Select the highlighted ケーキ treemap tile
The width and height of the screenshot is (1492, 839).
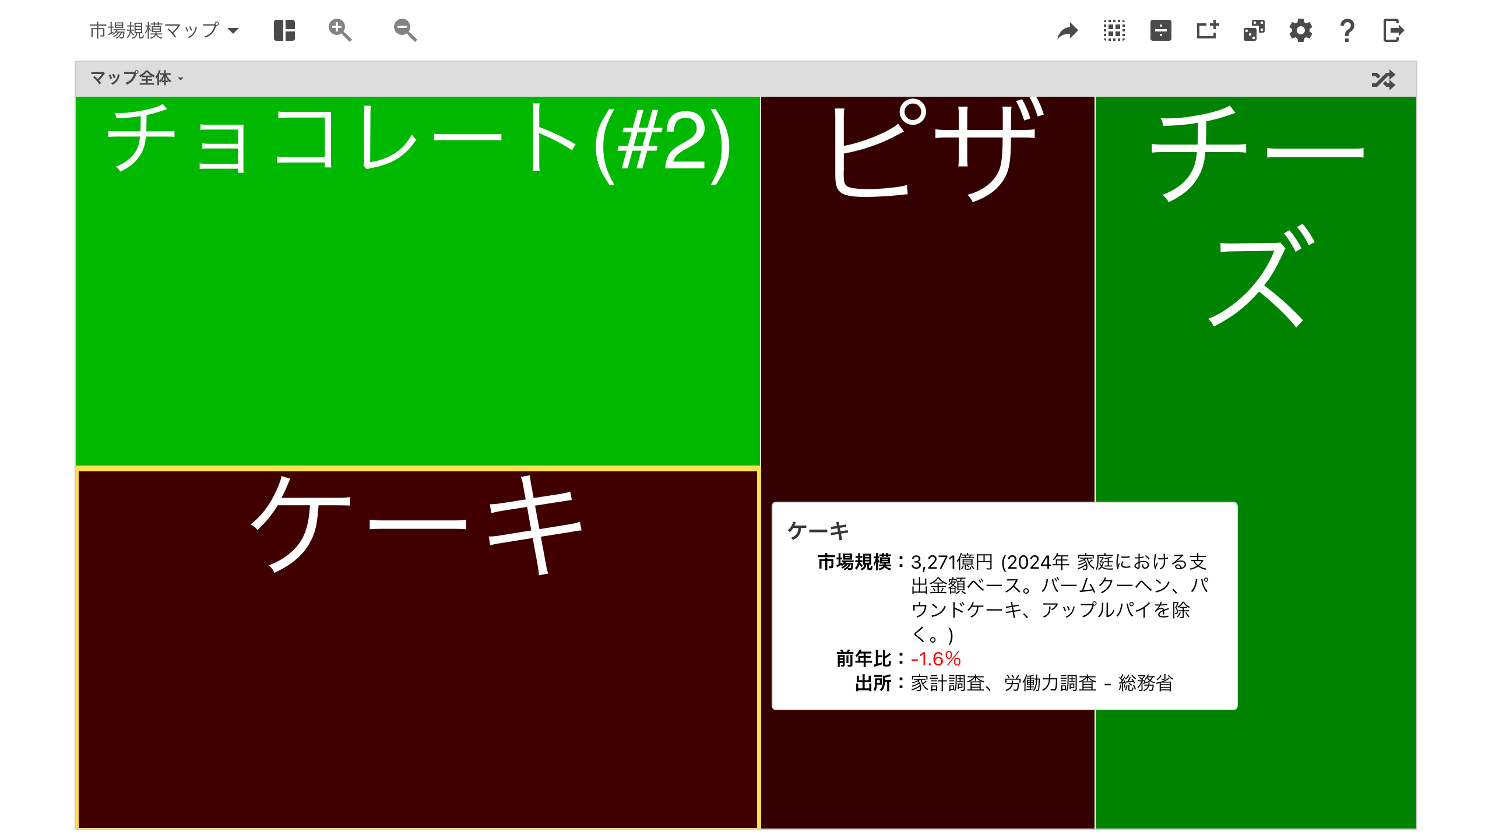417,648
